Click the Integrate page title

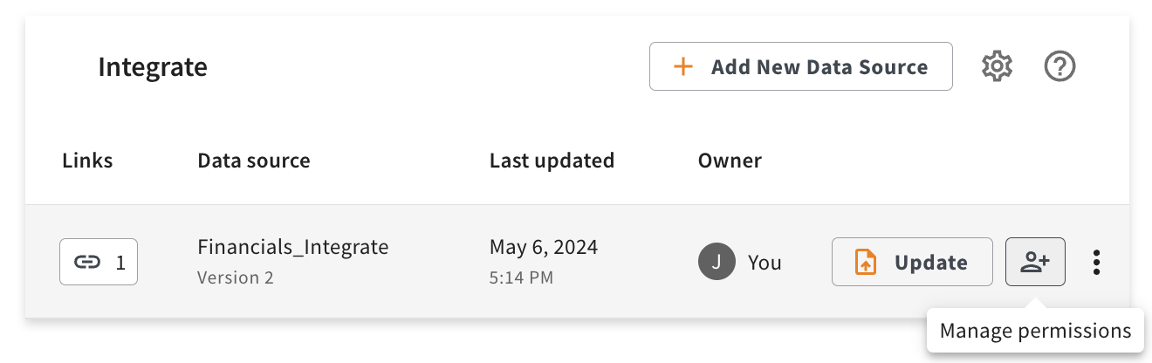(153, 67)
